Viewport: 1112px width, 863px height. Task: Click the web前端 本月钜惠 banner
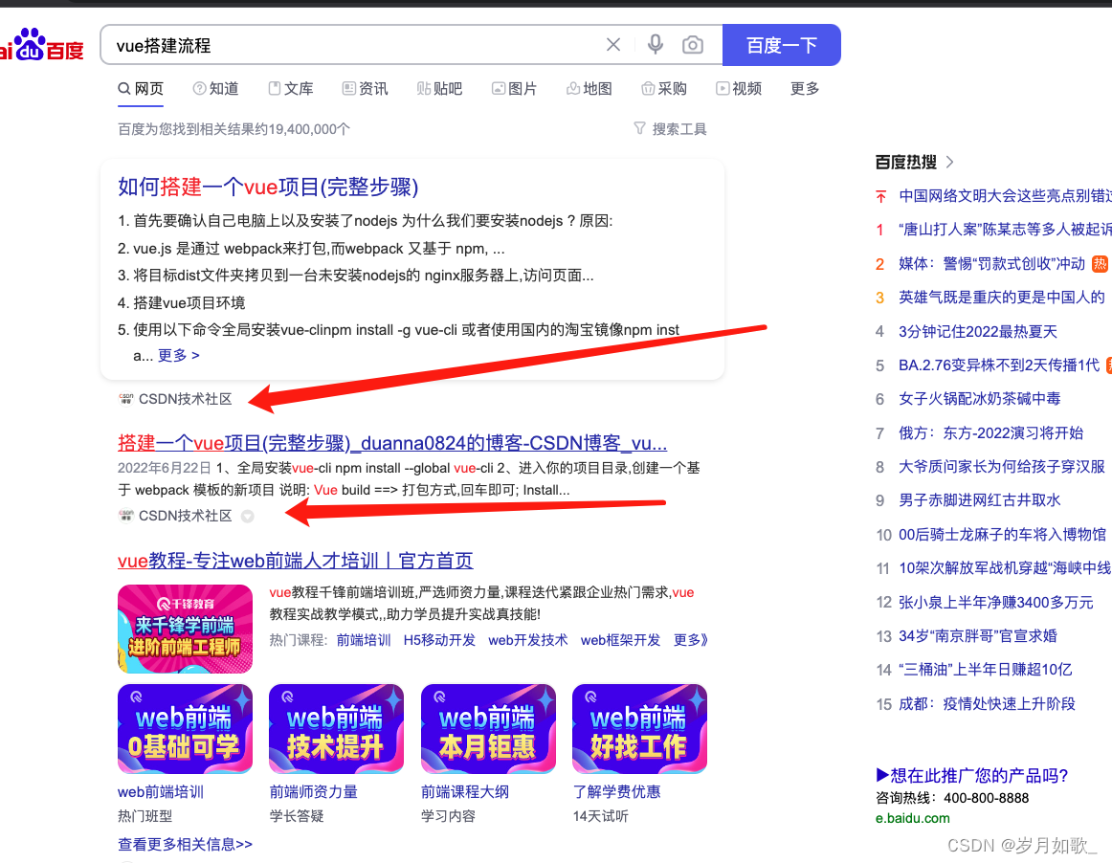(x=488, y=728)
